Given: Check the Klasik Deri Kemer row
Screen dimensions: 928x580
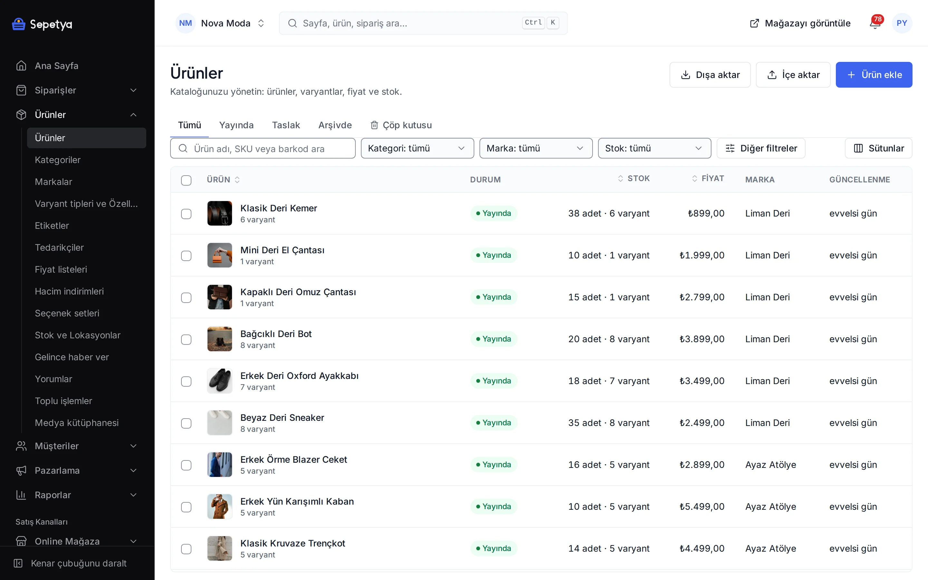Looking at the screenshot, I should tap(186, 214).
